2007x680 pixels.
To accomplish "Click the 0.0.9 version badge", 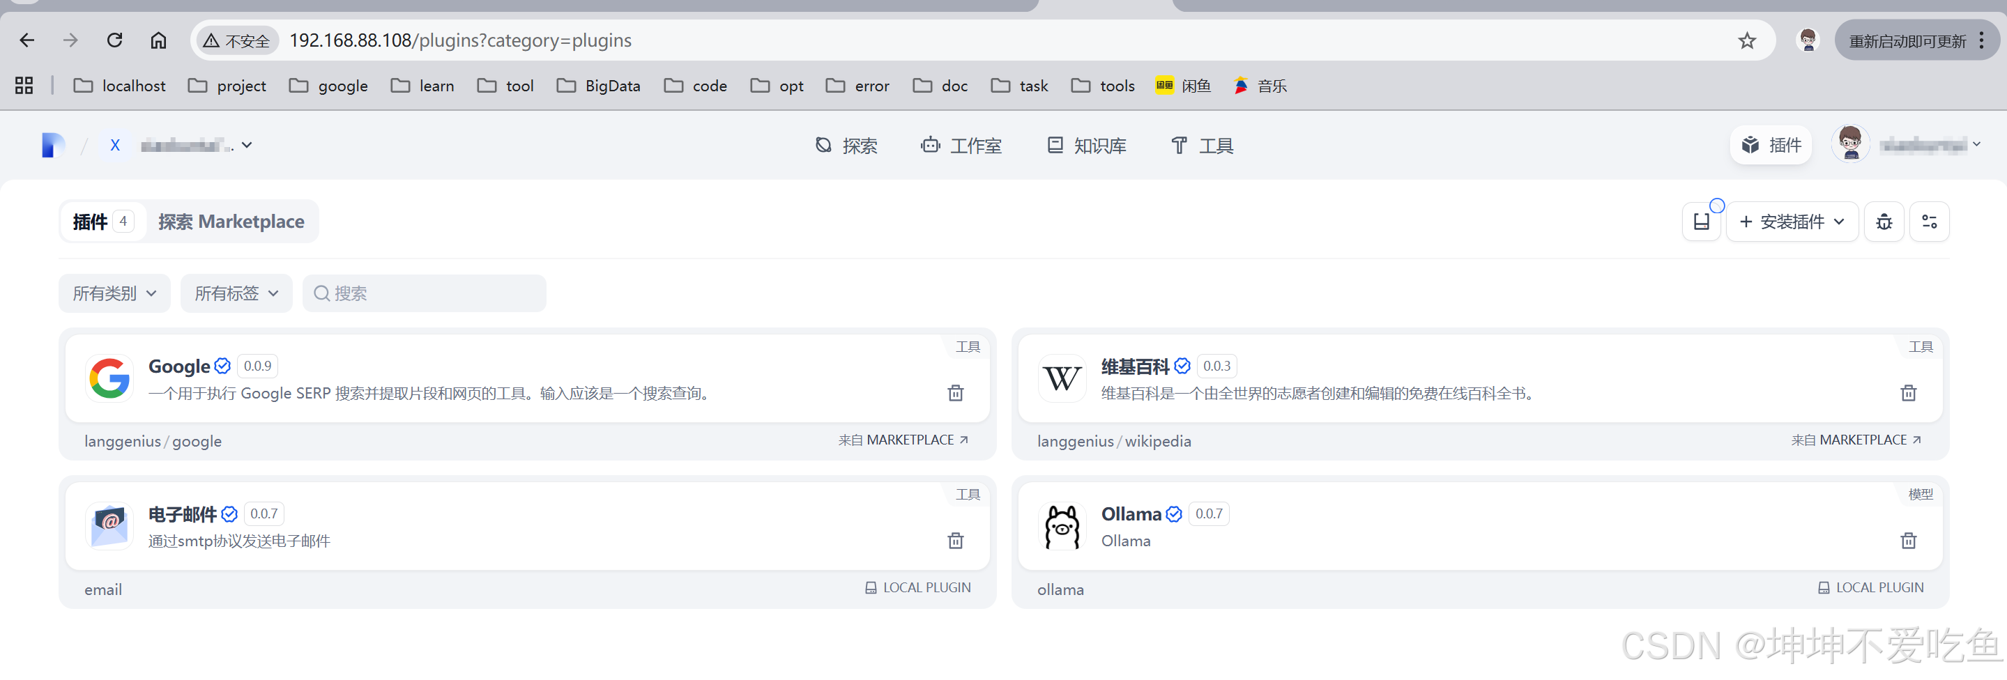I will [x=257, y=366].
